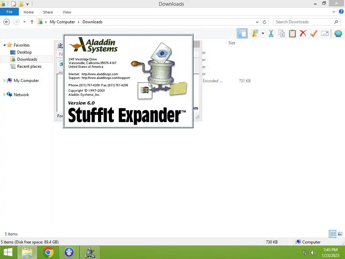345x259 pixels.
Task: Click the Properties quick access icon
Action: (13, 4)
